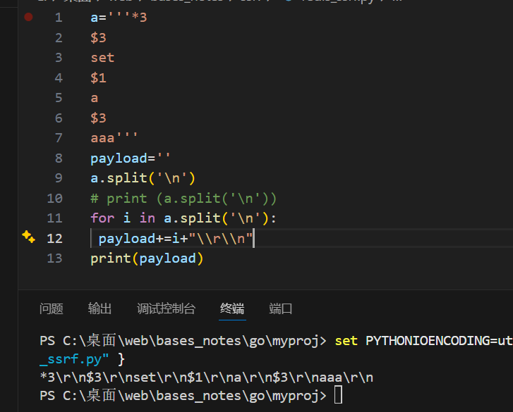The height and width of the screenshot is (412, 513).
Task: Click line number 12 in the gutter
Action: [x=54, y=239]
